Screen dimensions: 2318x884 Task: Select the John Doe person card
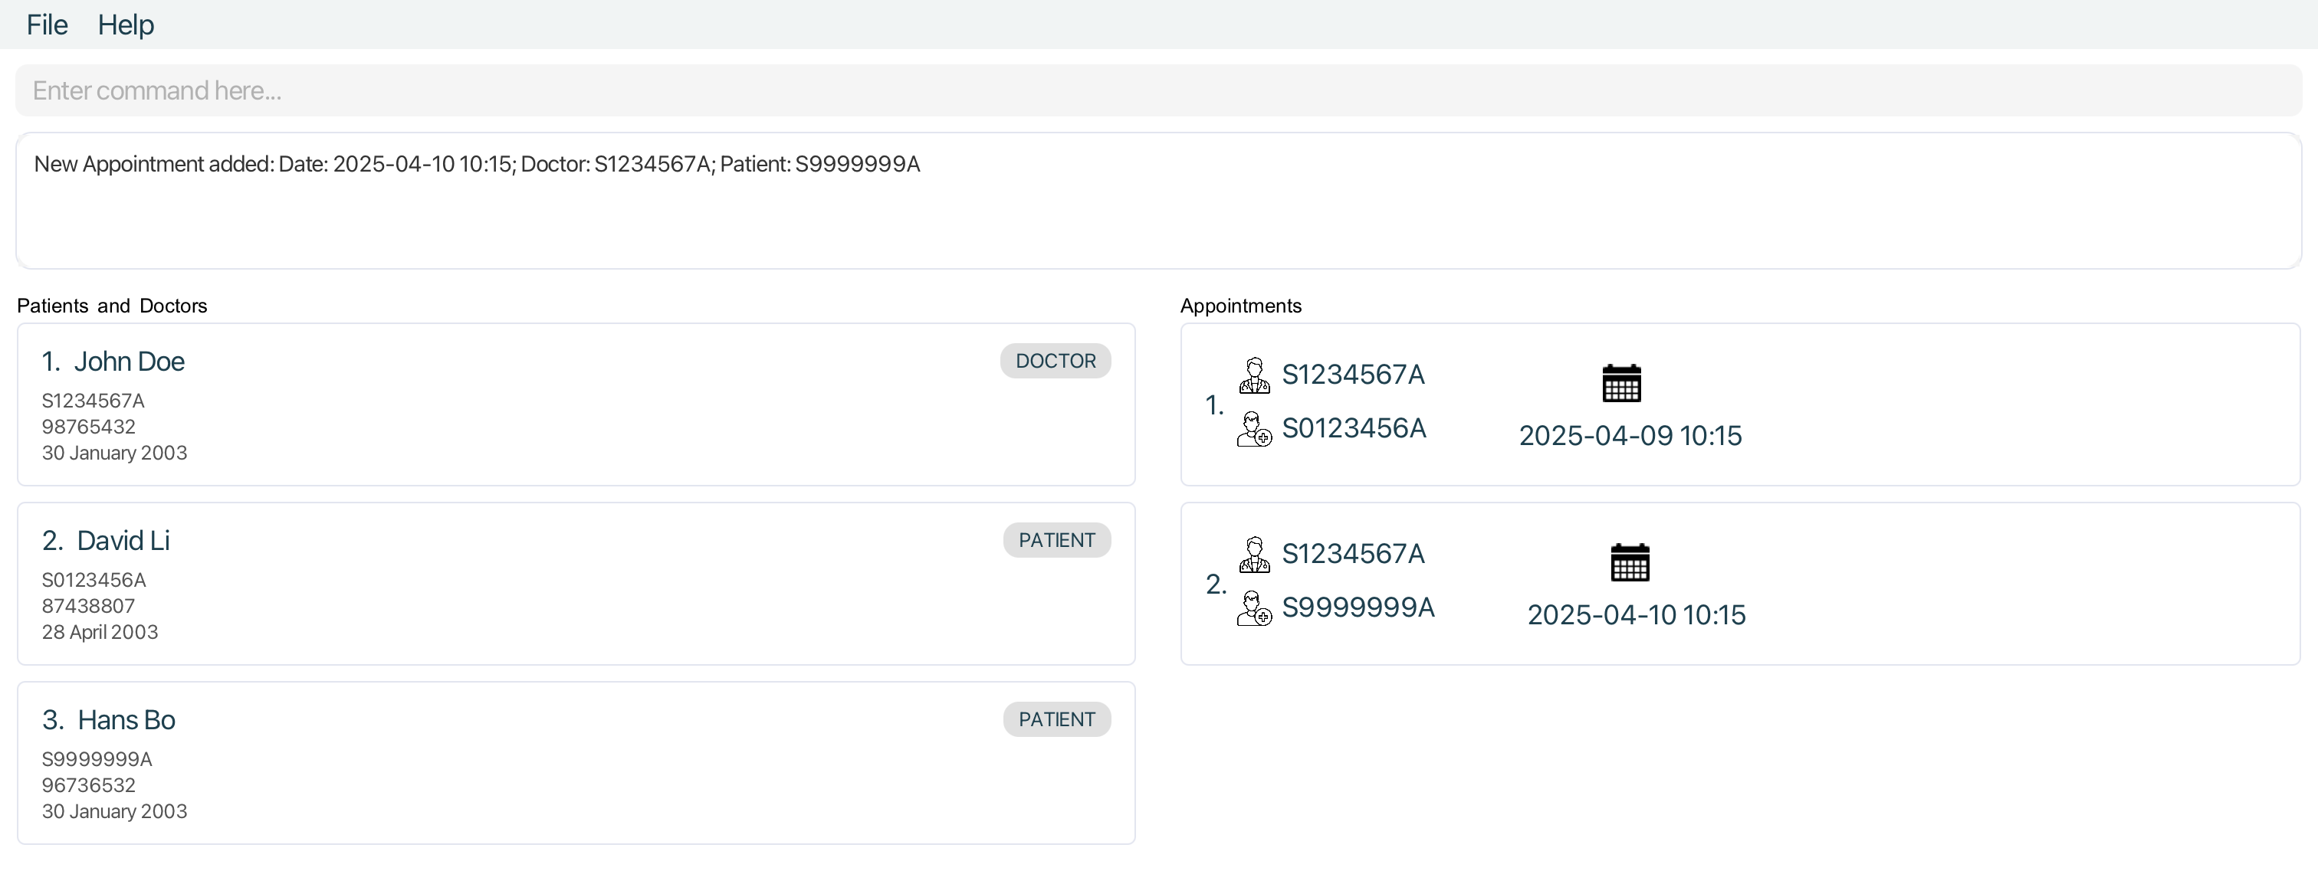(576, 404)
